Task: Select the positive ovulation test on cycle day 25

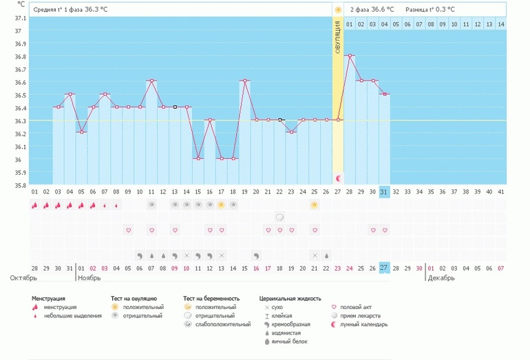Action: [x=315, y=205]
